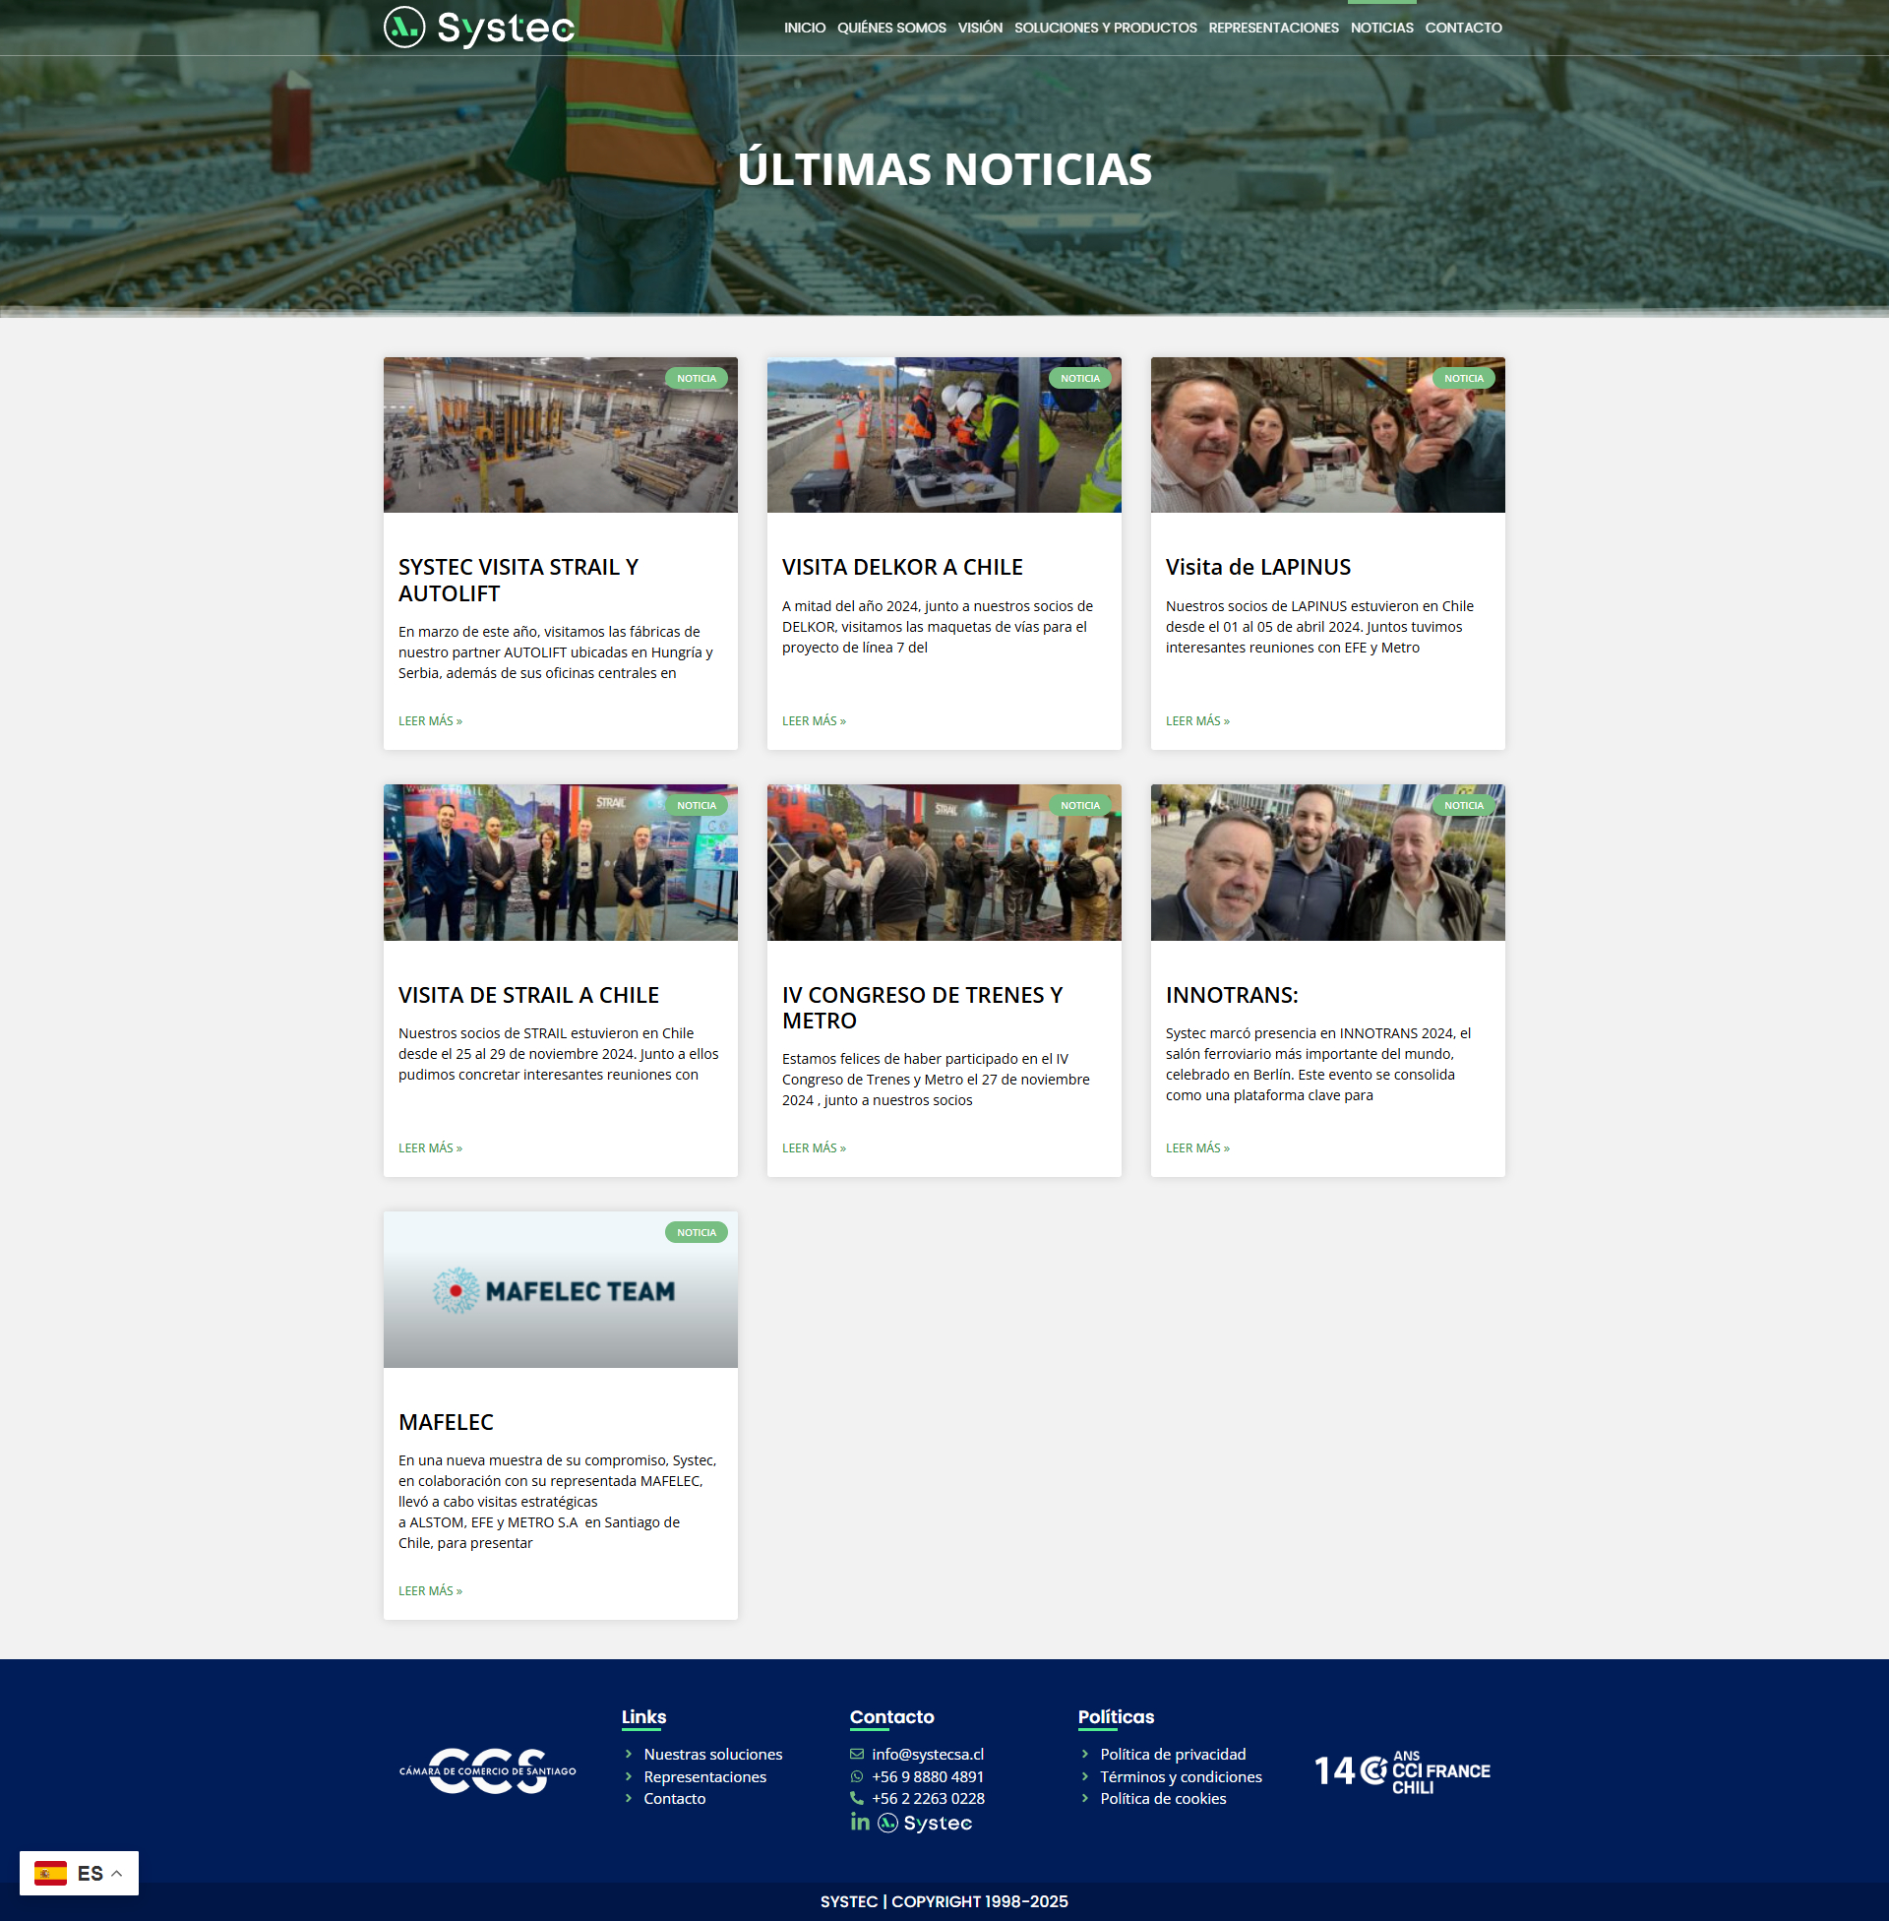Click NOTICIA badge on INNOTRANS card
The height and width of the screenshot is (1921, 1889).
(1463, 806)
